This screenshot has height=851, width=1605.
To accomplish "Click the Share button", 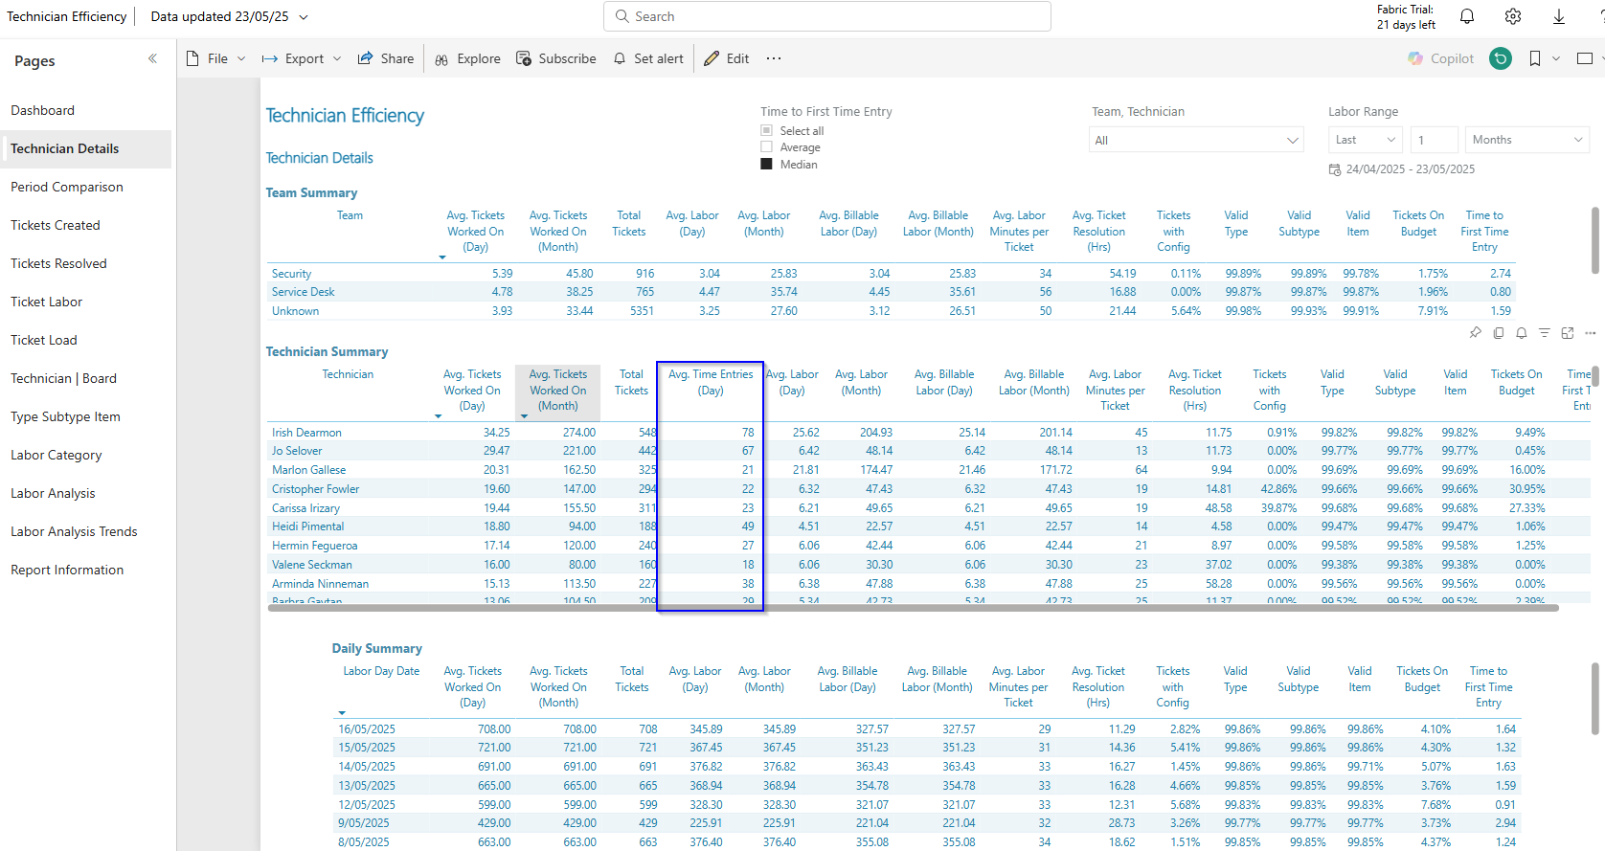I will click(x=386, y=58).
